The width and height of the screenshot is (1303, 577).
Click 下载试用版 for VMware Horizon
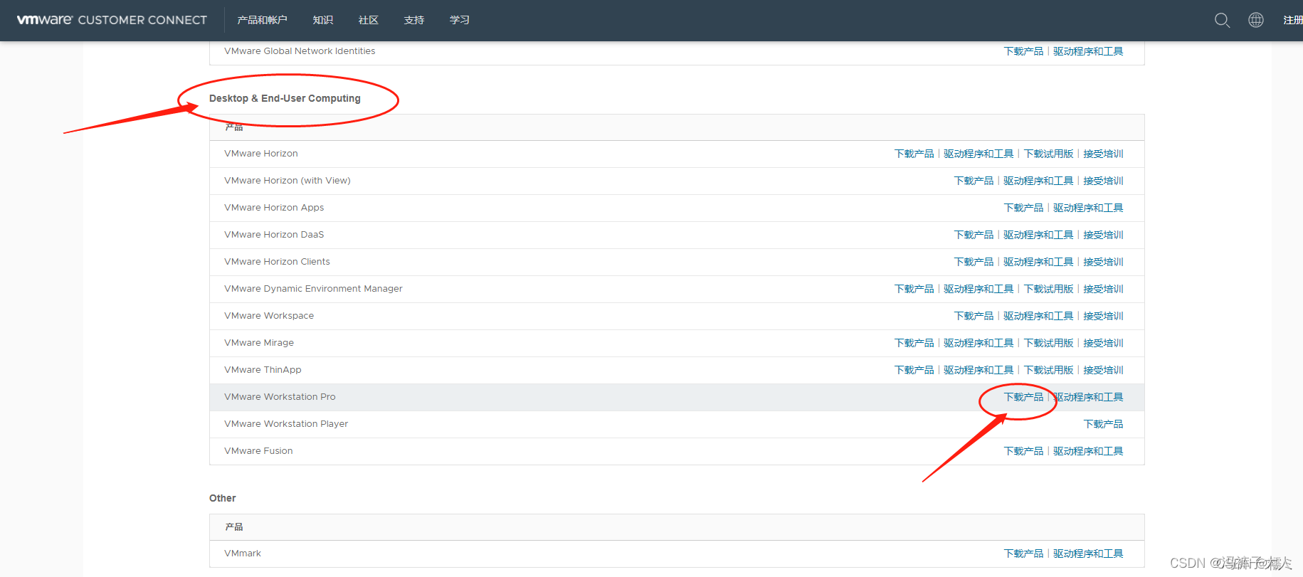(x=1048, y=154)
